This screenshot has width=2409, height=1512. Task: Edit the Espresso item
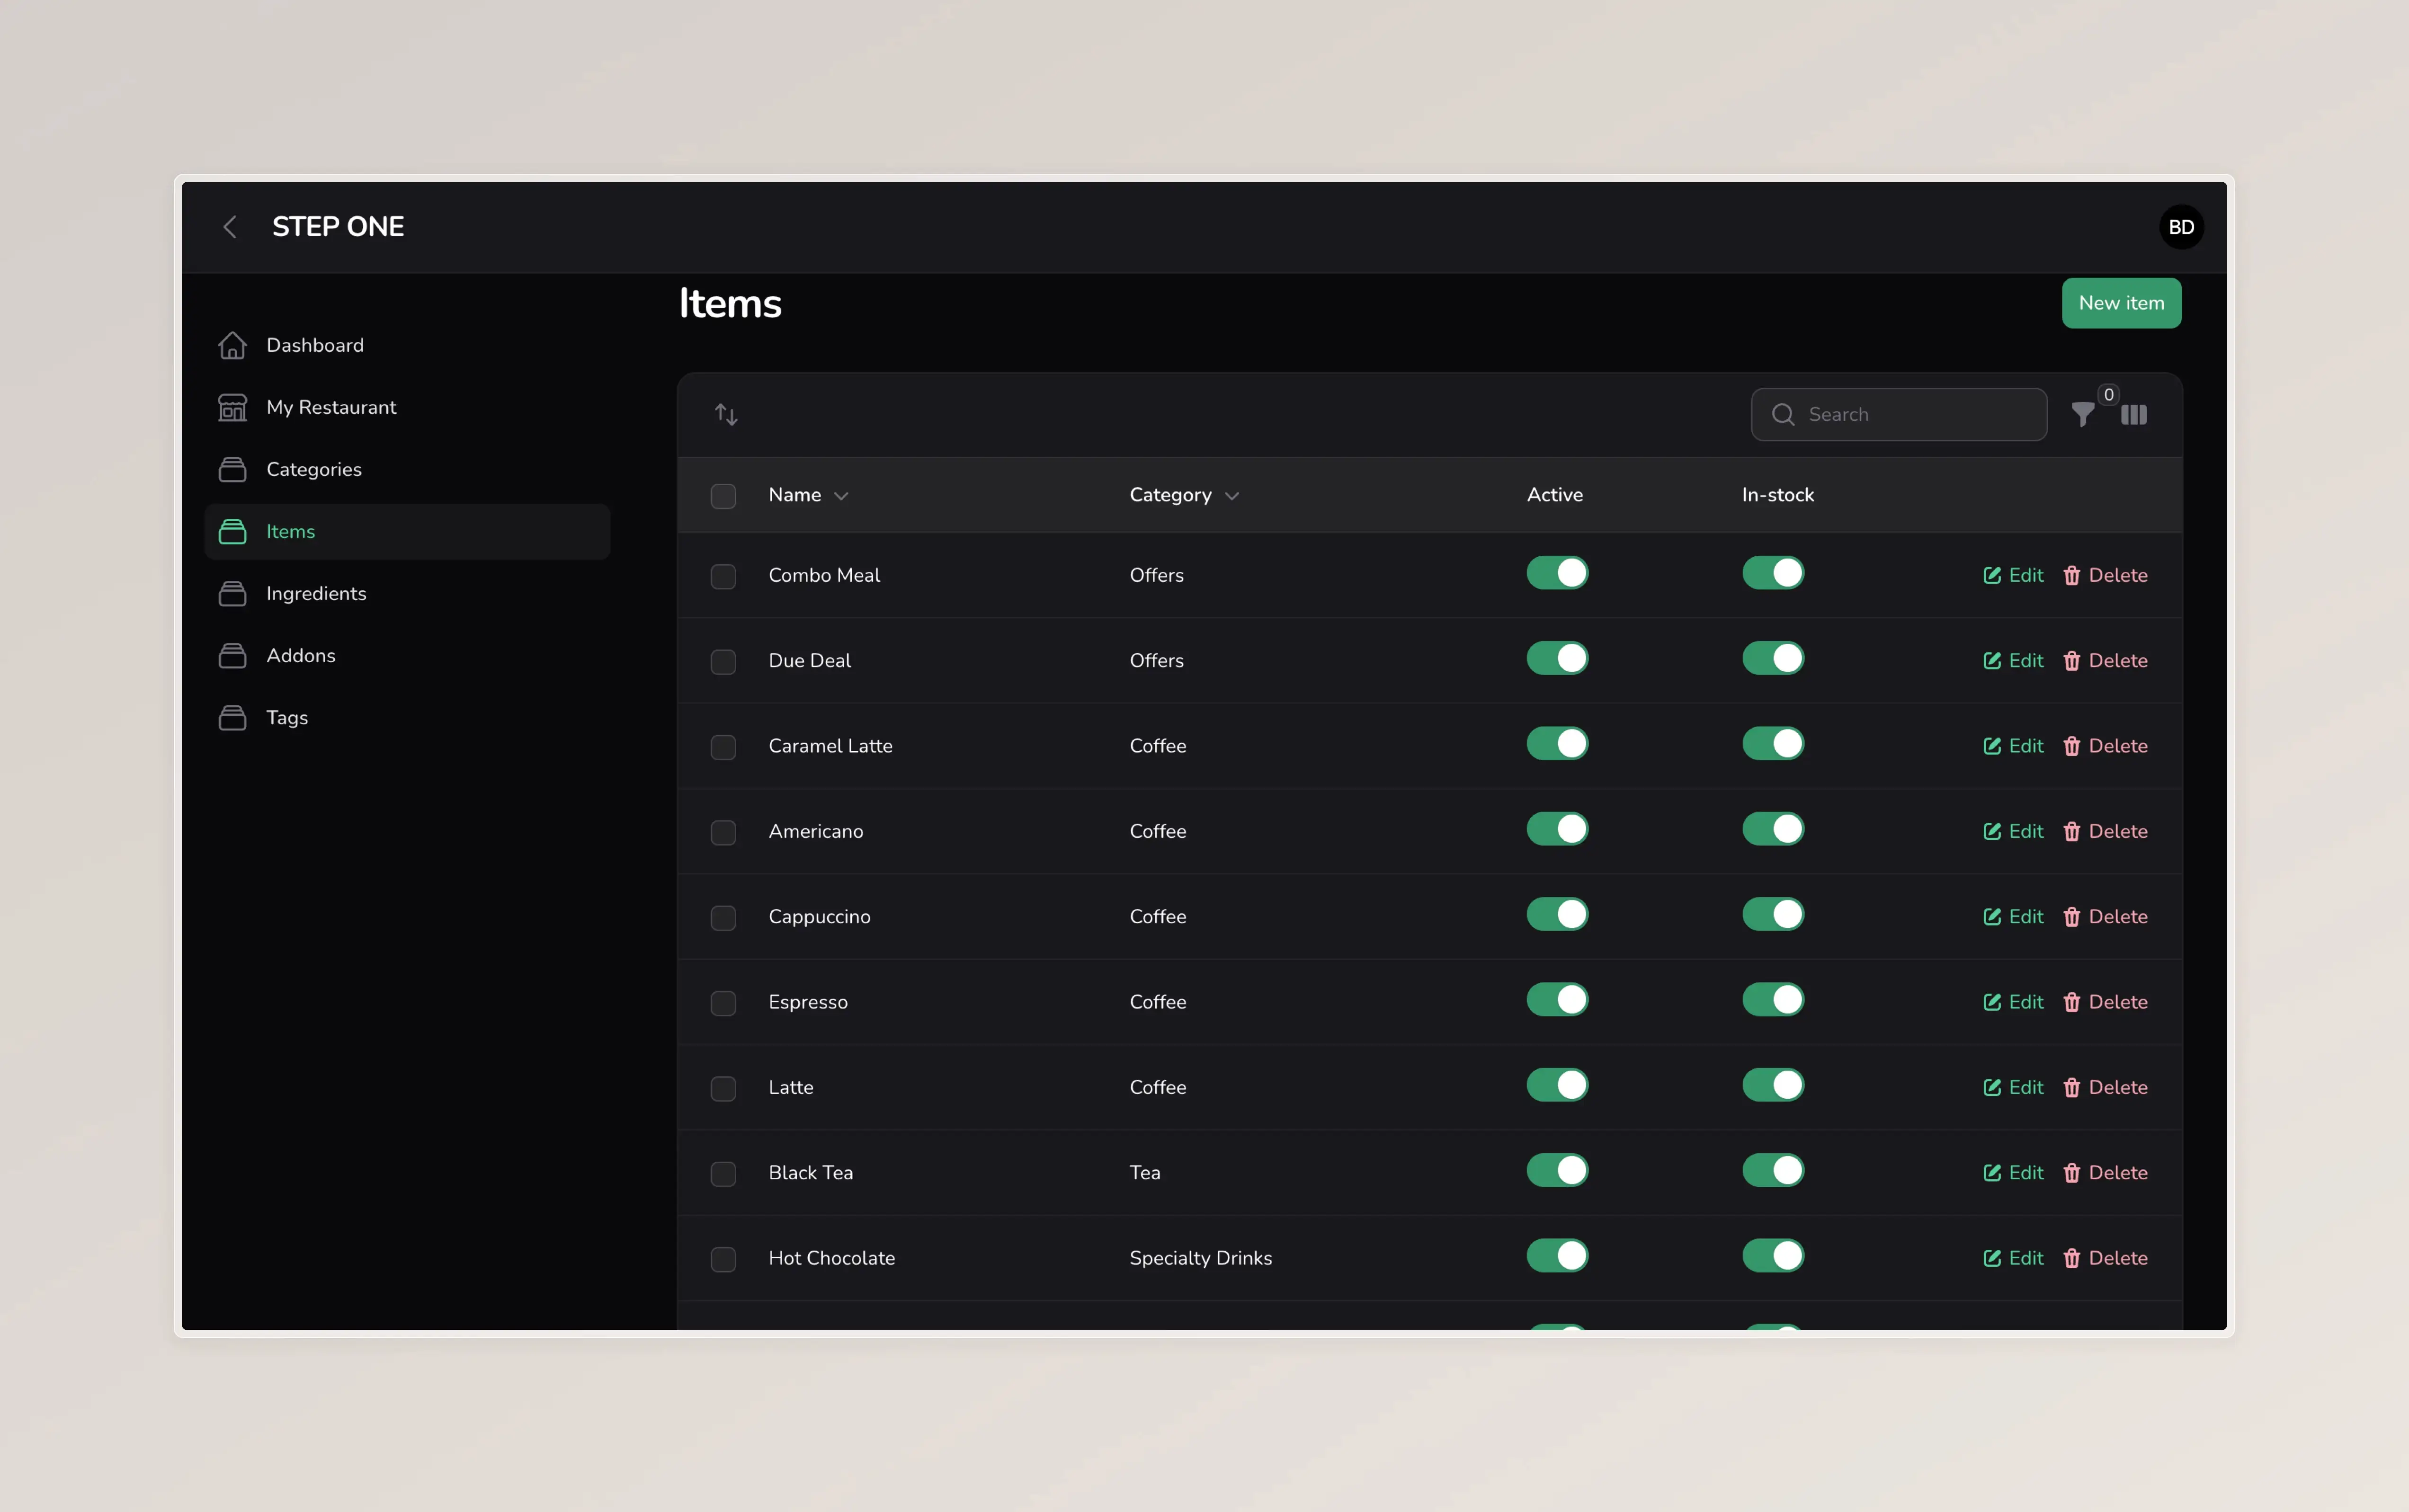2013,1002
